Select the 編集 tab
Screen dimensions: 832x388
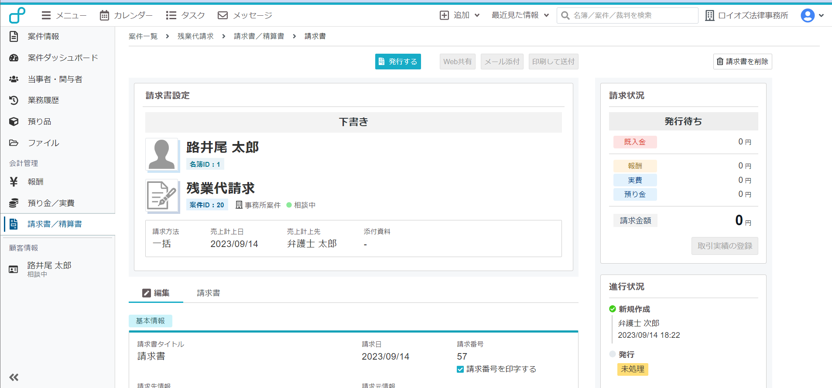(156, 293)
